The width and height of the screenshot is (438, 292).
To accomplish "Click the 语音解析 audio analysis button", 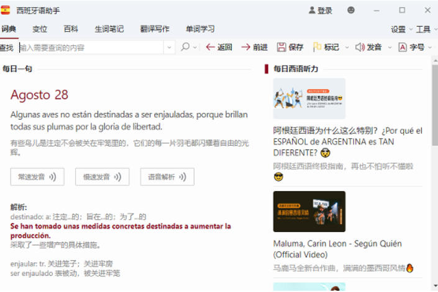I will pos(167,177).
